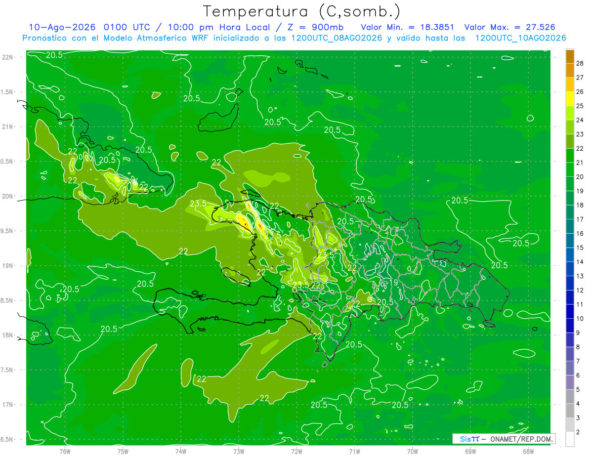593x458 pixels.
Task: Click the '19' contour label on the map
Action: 394,283
